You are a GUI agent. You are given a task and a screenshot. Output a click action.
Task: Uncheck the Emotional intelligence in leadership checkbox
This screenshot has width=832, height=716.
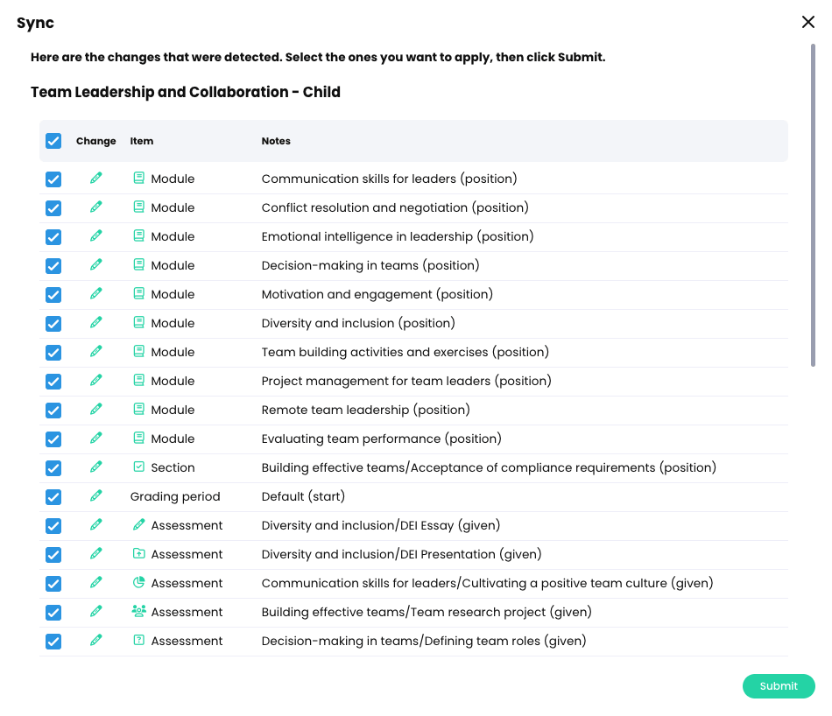53,236
